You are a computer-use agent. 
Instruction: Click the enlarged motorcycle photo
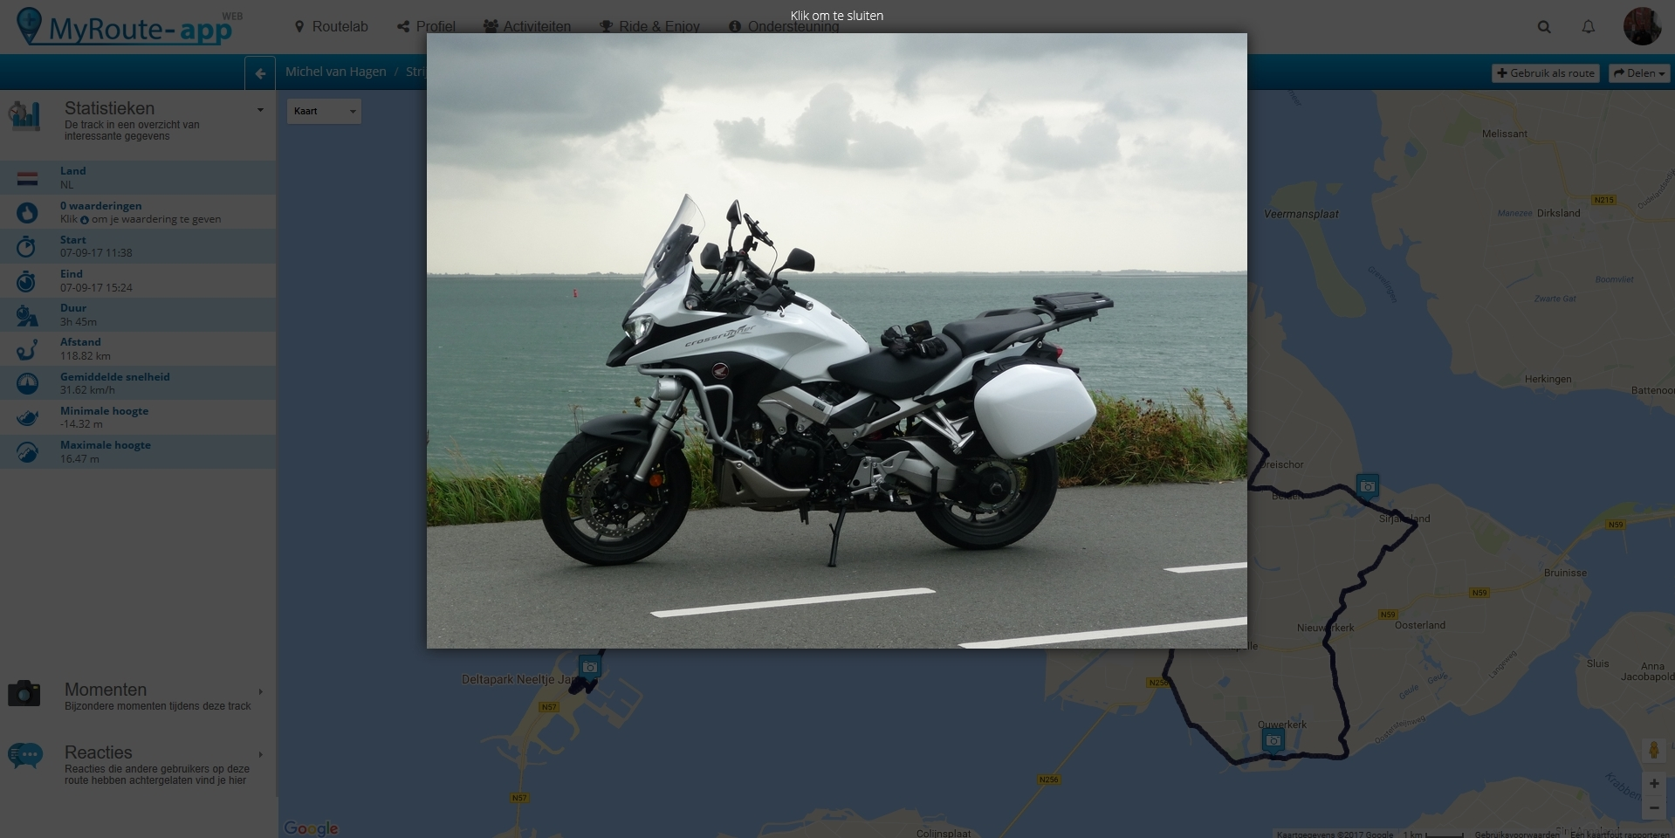pos(836,340)
